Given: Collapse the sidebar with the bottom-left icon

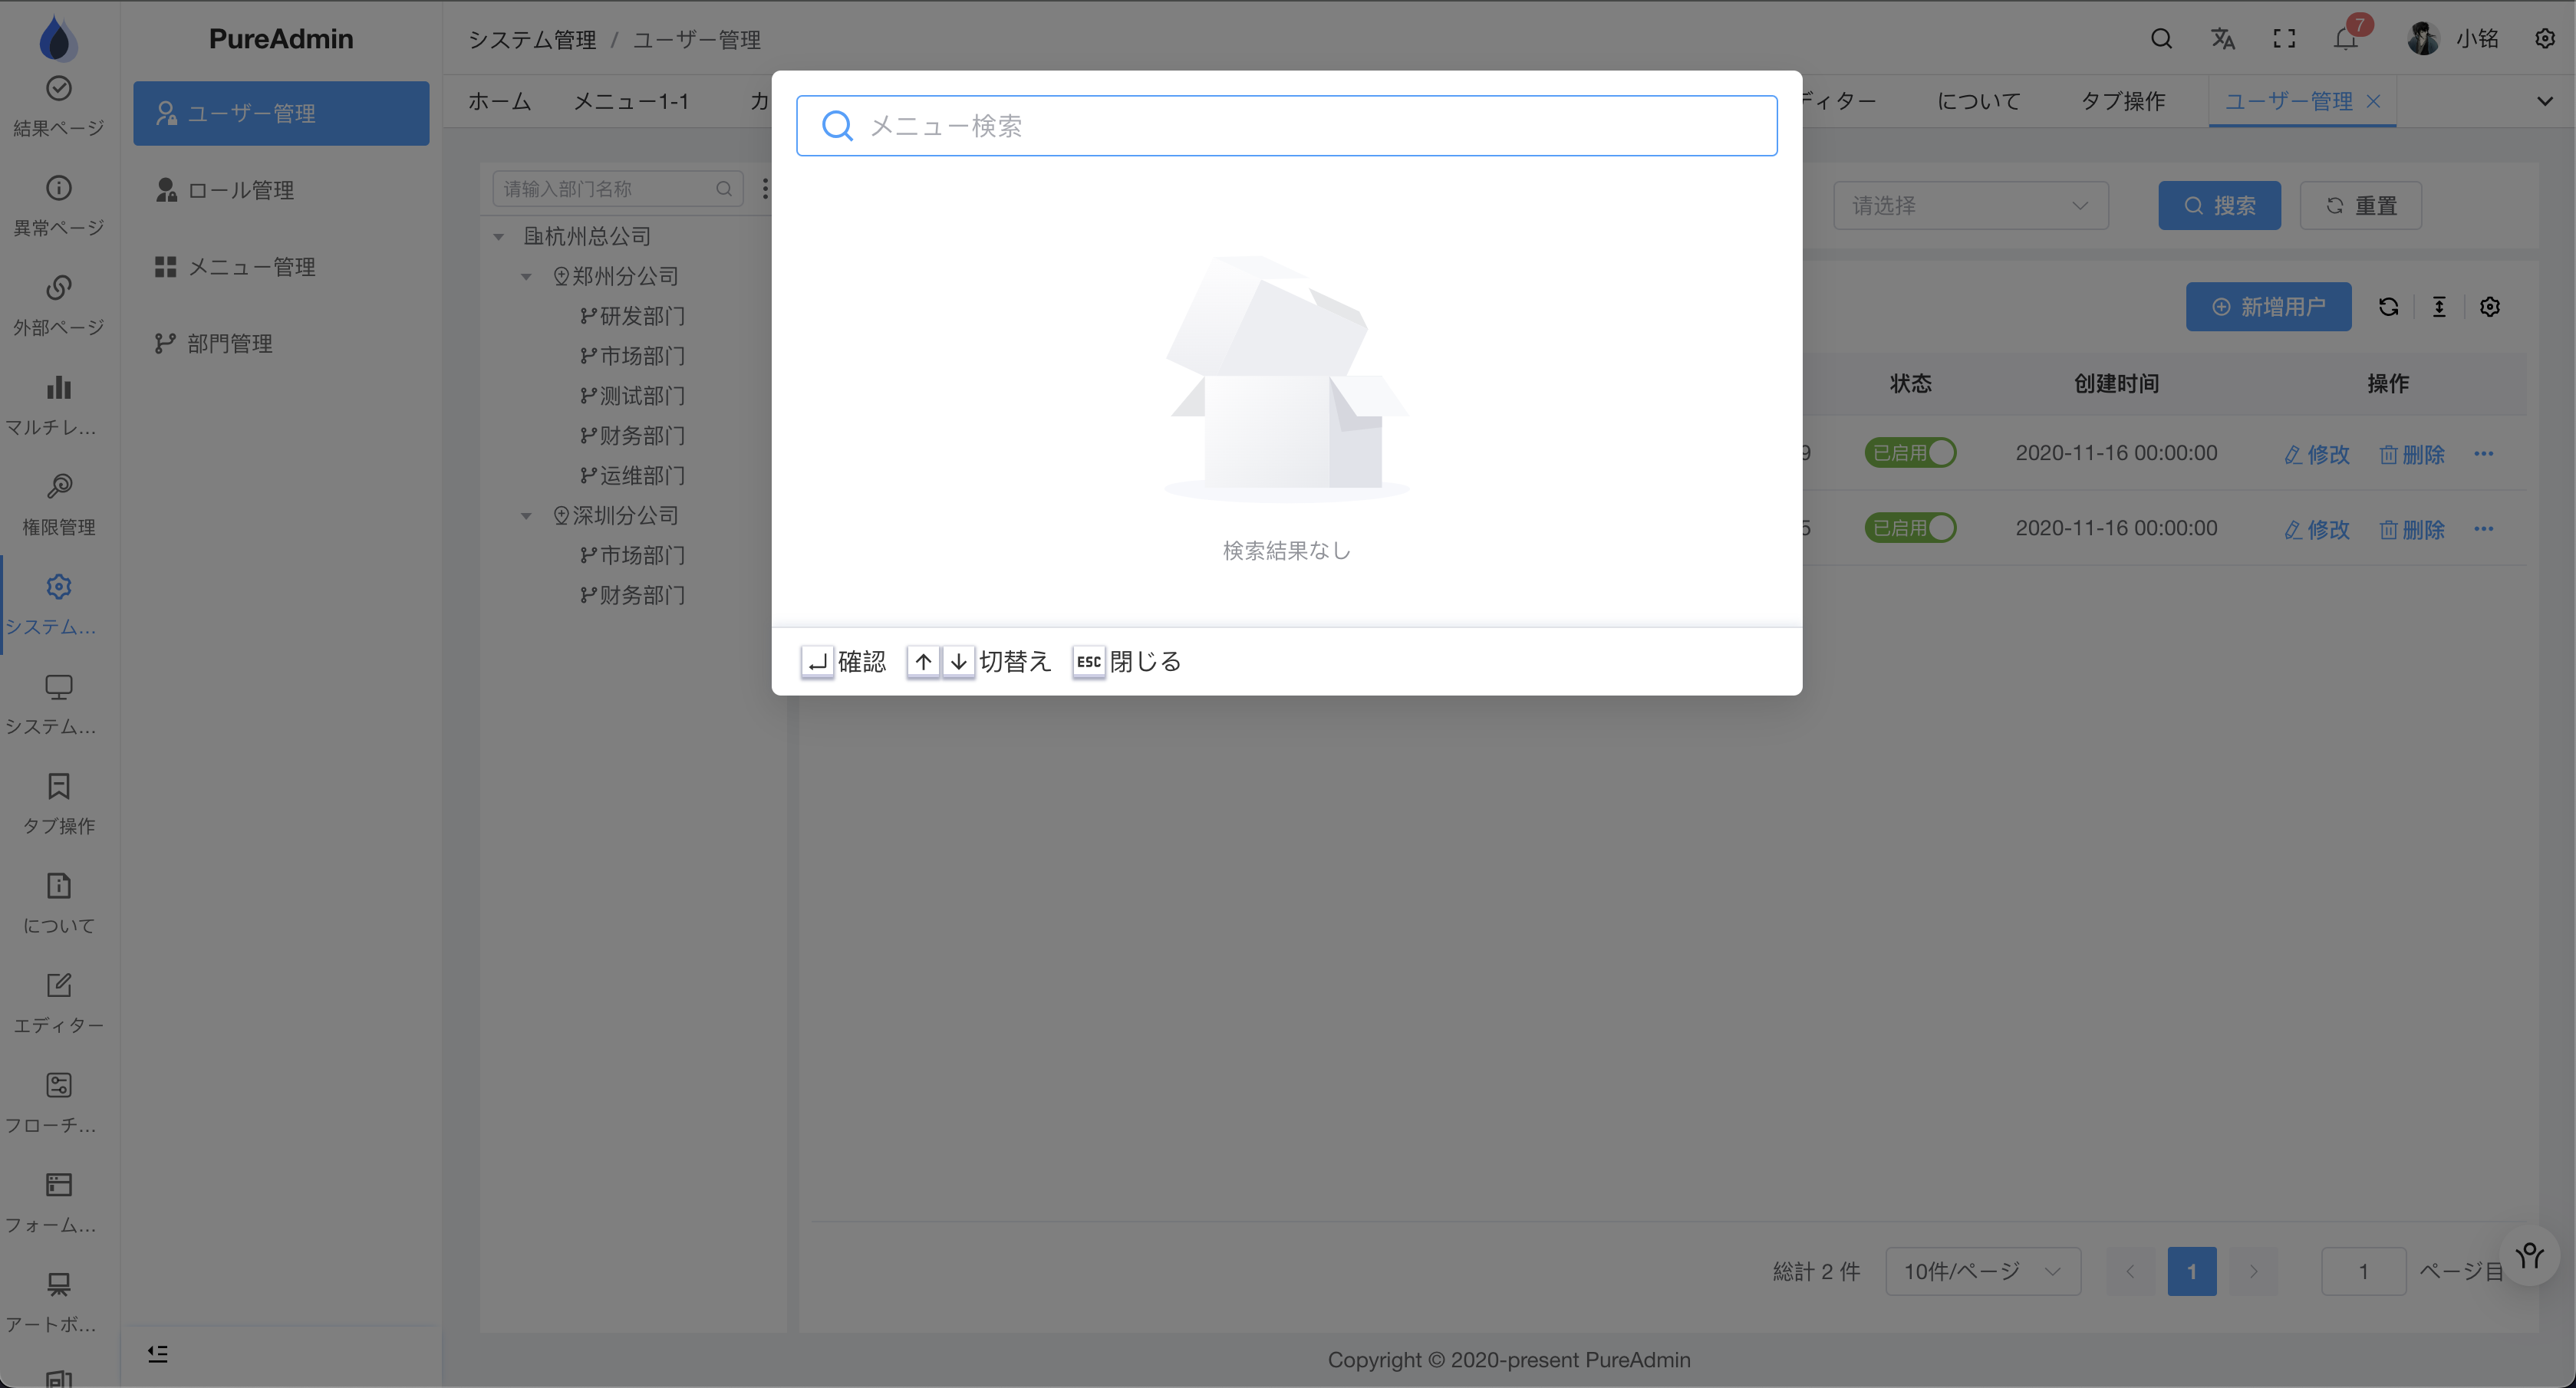Looking at the screenshot, I should 158,1353.
